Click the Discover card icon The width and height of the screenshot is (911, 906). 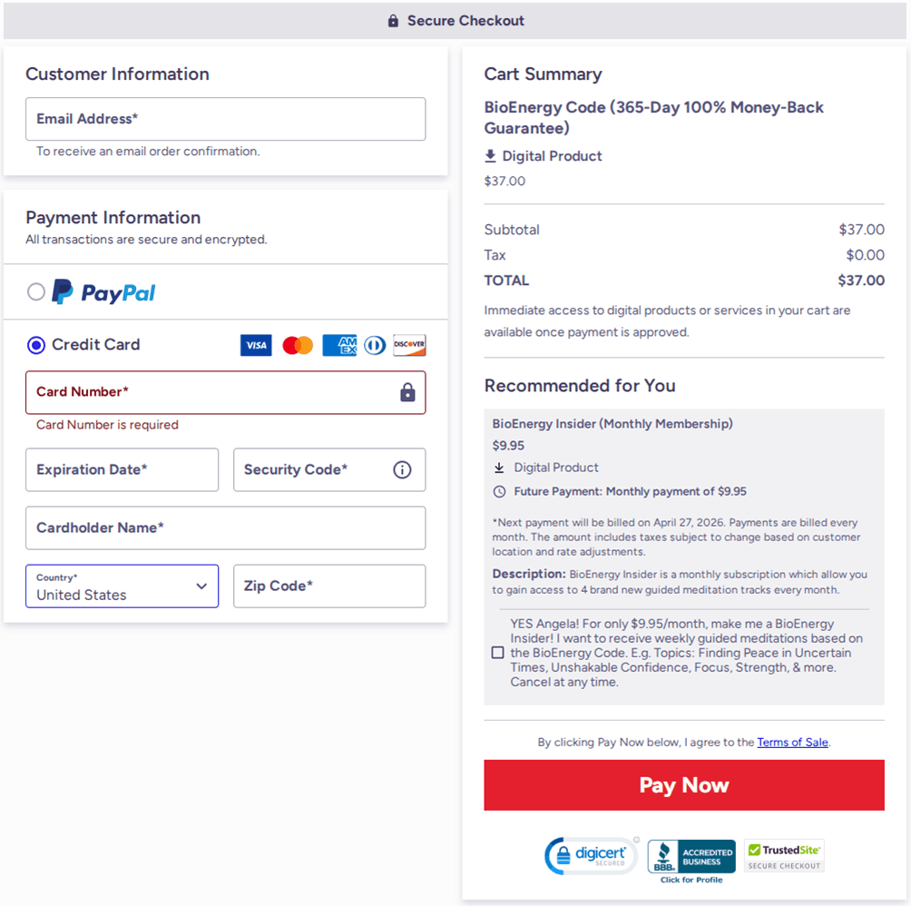409,345
